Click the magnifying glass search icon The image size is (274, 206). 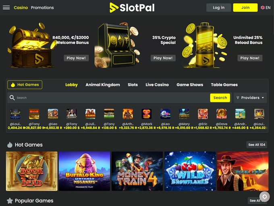pyautogui.click(x=12, y=98)
